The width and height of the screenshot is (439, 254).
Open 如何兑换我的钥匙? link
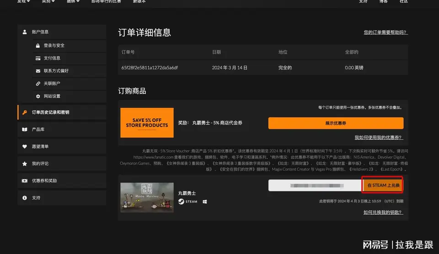click(x=383, y=213)
